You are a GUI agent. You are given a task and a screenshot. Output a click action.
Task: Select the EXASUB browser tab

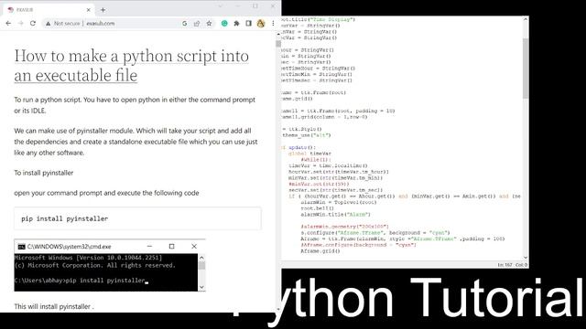pos(49,10)
